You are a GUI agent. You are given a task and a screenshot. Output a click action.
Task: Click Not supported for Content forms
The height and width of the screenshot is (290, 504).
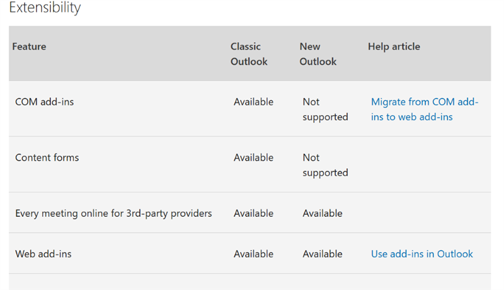pos(325,165)
